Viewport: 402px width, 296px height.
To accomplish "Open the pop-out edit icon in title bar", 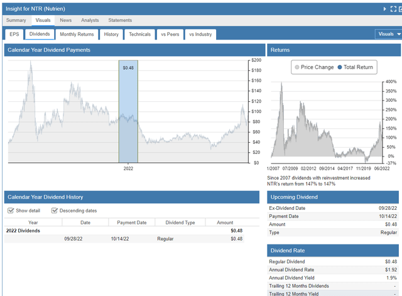I will click(x=401, y=9).
